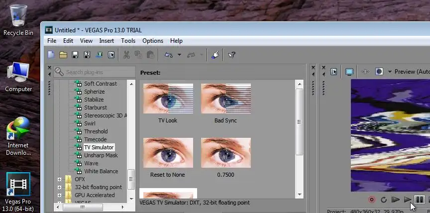Open the split screen view dropdown arrow

click(x=390, y=72)
